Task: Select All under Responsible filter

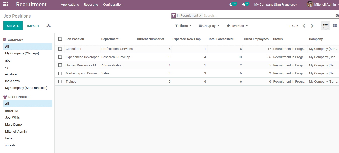Action: pyautogui.click(x=28, y=104)
